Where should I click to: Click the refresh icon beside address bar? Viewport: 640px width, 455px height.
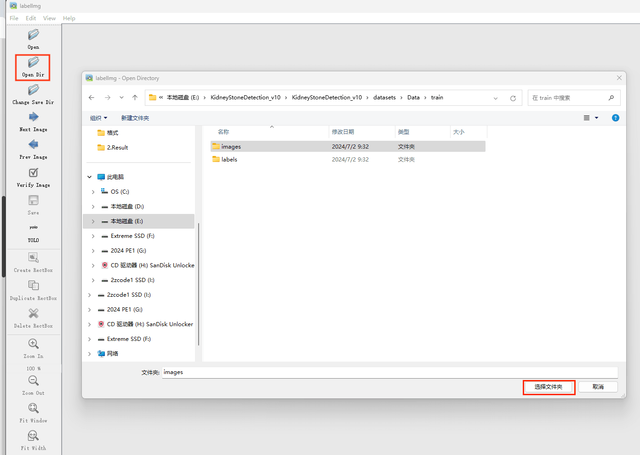[513, 98]
